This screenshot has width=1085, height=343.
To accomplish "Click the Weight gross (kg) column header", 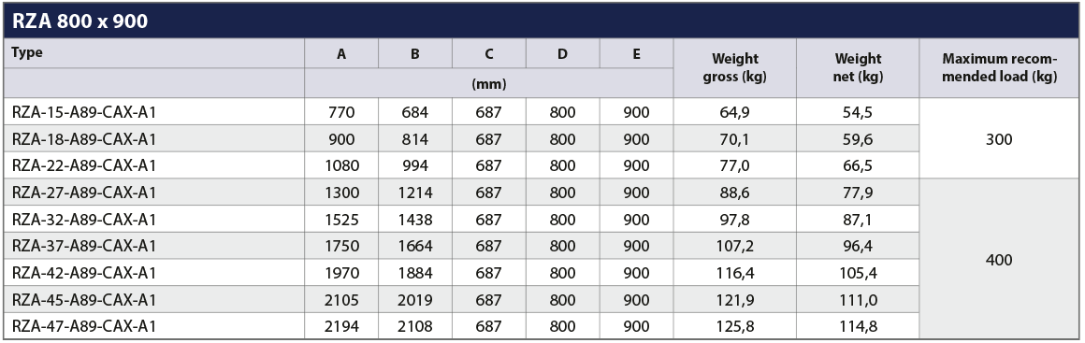I will coord(734,68).
